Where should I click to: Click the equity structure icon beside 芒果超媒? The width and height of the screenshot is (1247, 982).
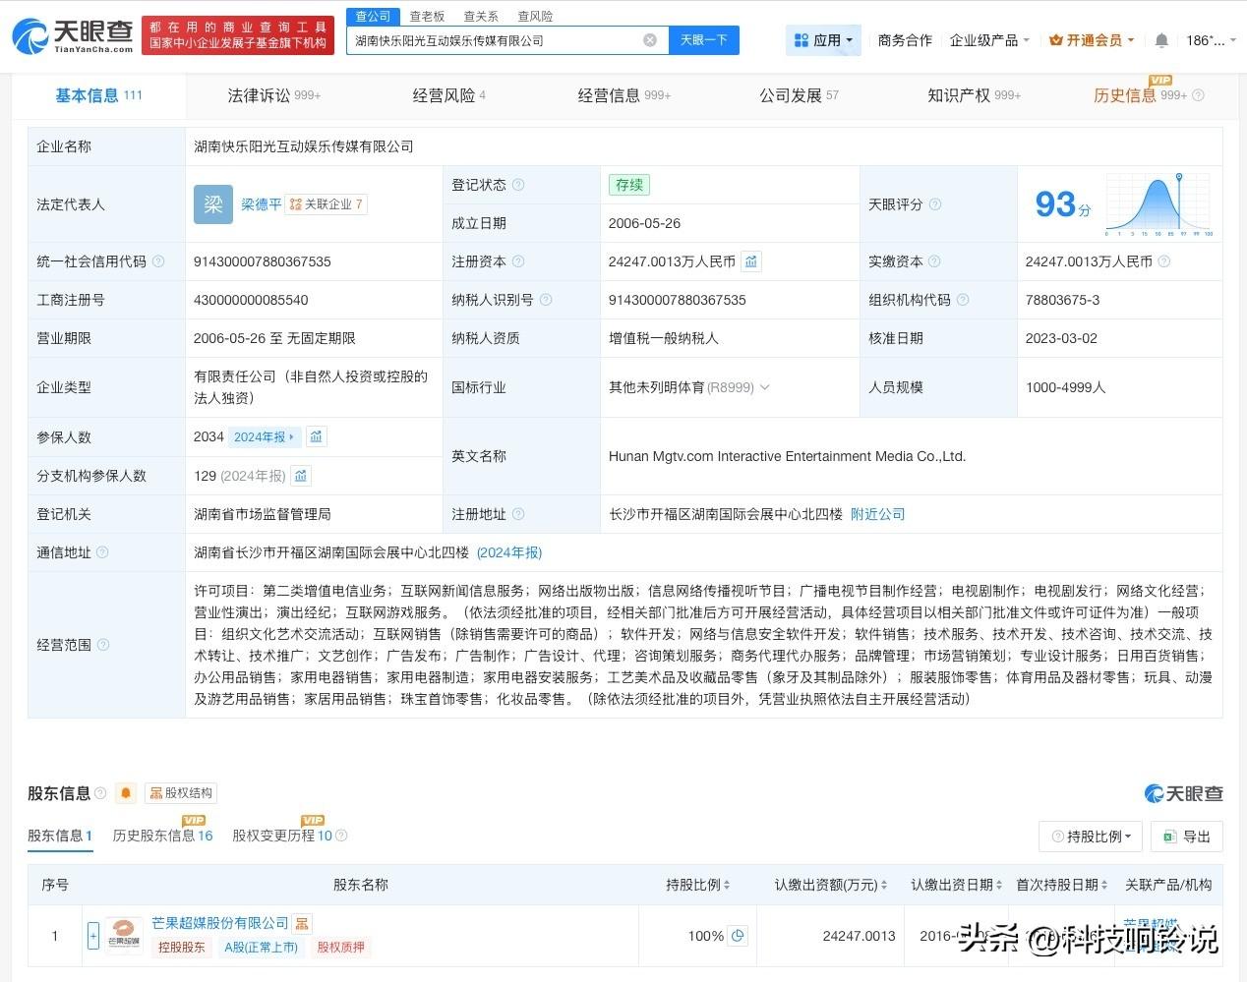[302, 923]
